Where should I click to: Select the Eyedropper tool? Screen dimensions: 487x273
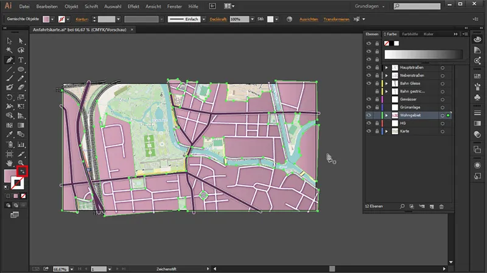pos(9,134)
